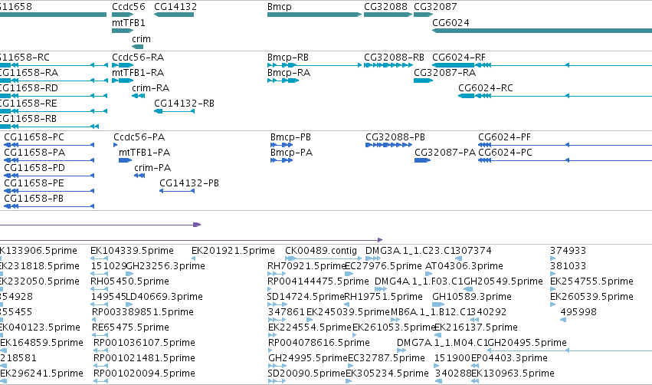Select EST EK130963.5prime
This screenshot has width=652, height=385.
tap(513, 374)
